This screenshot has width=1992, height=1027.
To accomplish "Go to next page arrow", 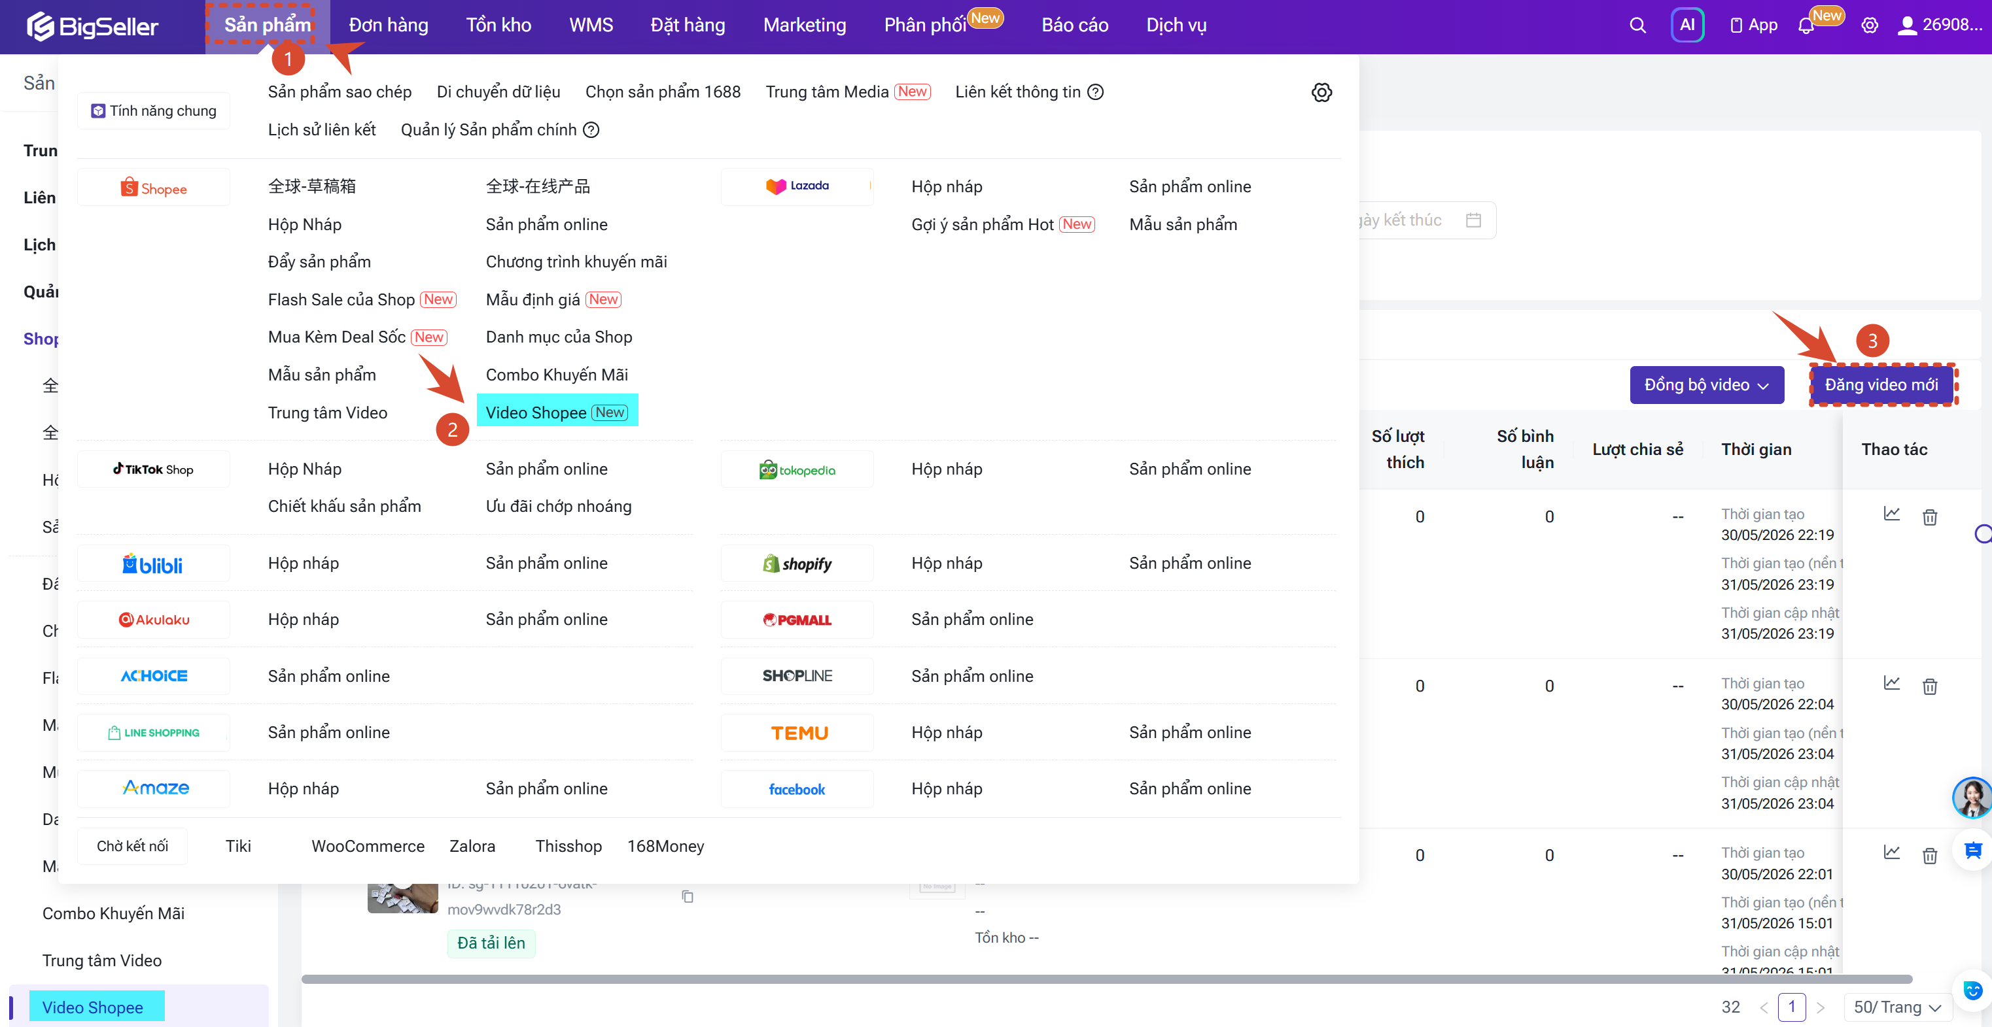I will [x=1821, y=1007].
